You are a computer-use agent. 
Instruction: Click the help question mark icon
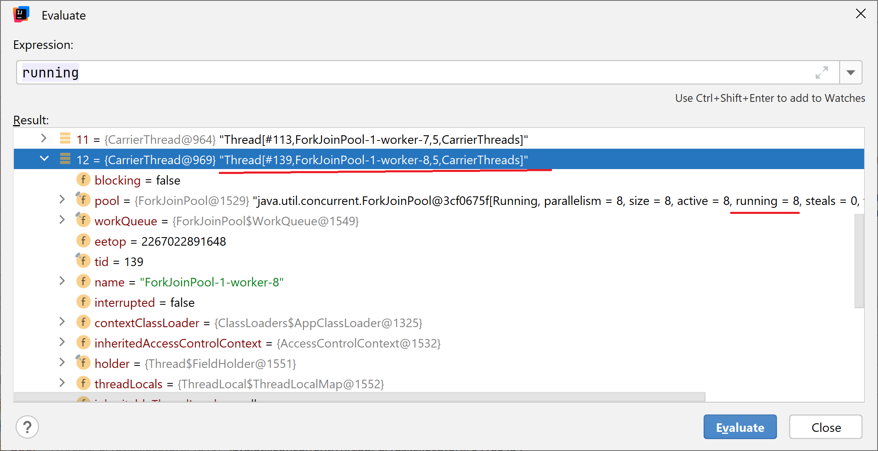[x=27, y=427]
